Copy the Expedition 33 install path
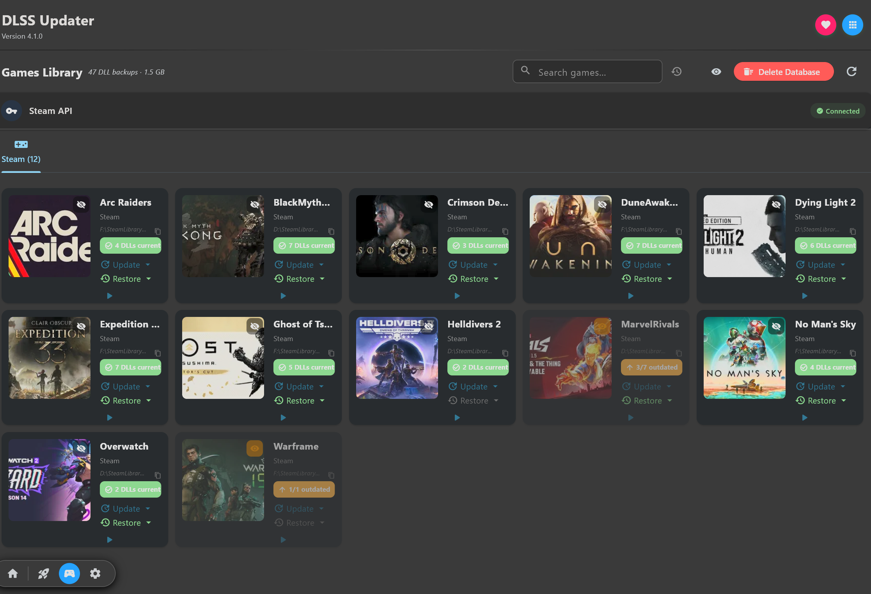 click(x=158, y=353)
